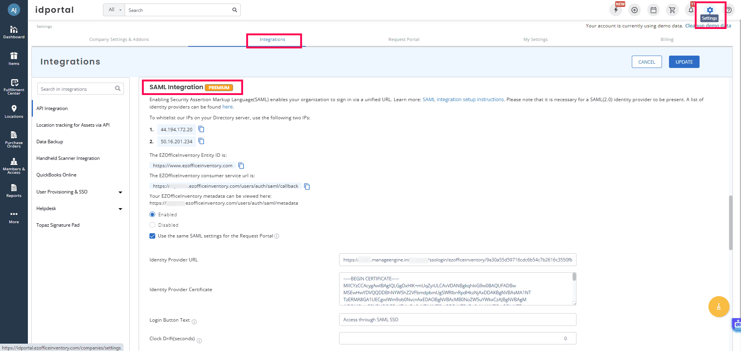The width and height of the screenshot is (741, 351).
Task: Select the Disabled radio button
Action: pos(153,224)
